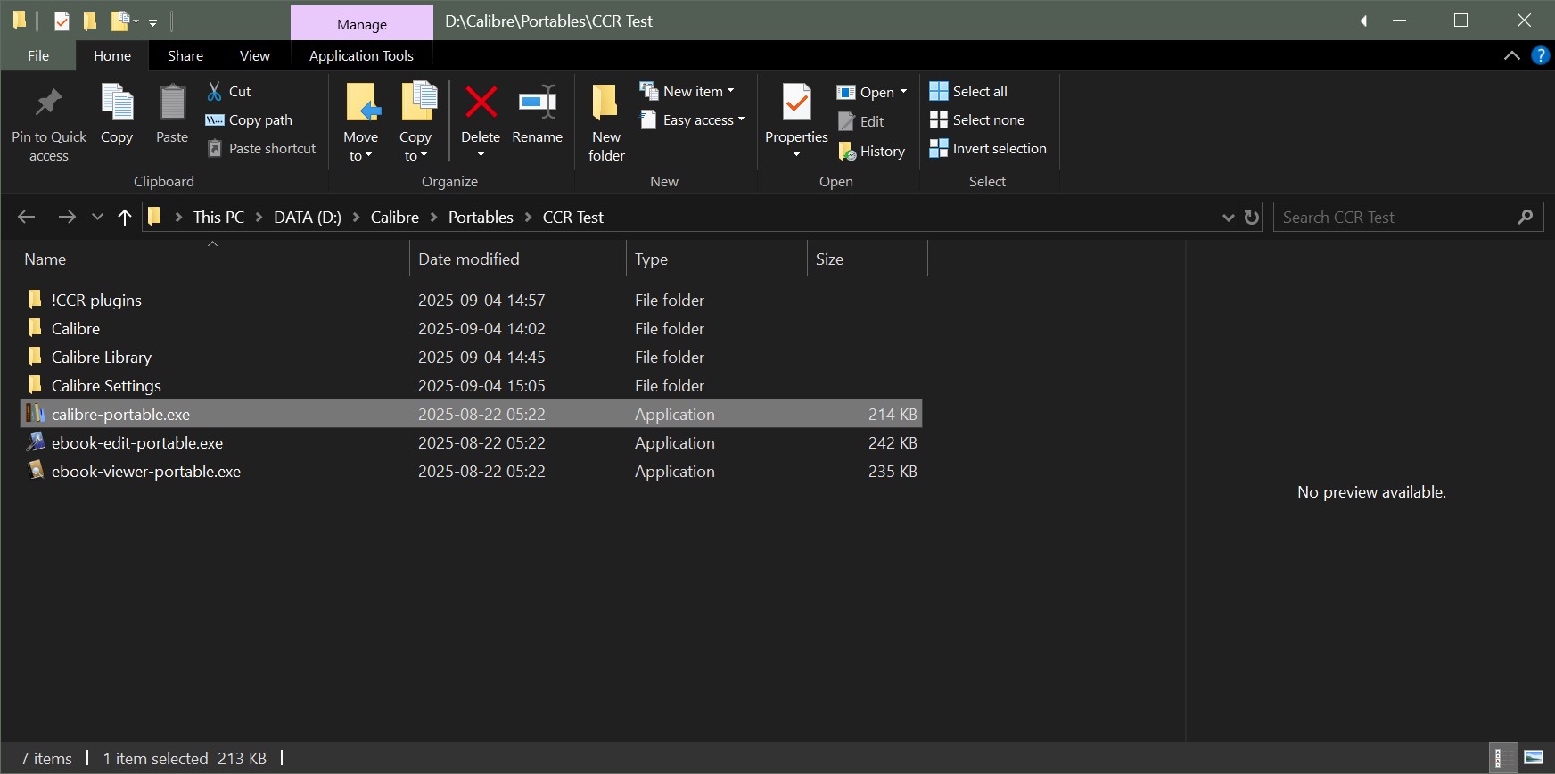Select the Calibre Settings folder
The height and width of the screenshot is (774, 1555).
(x=471, y=385)
